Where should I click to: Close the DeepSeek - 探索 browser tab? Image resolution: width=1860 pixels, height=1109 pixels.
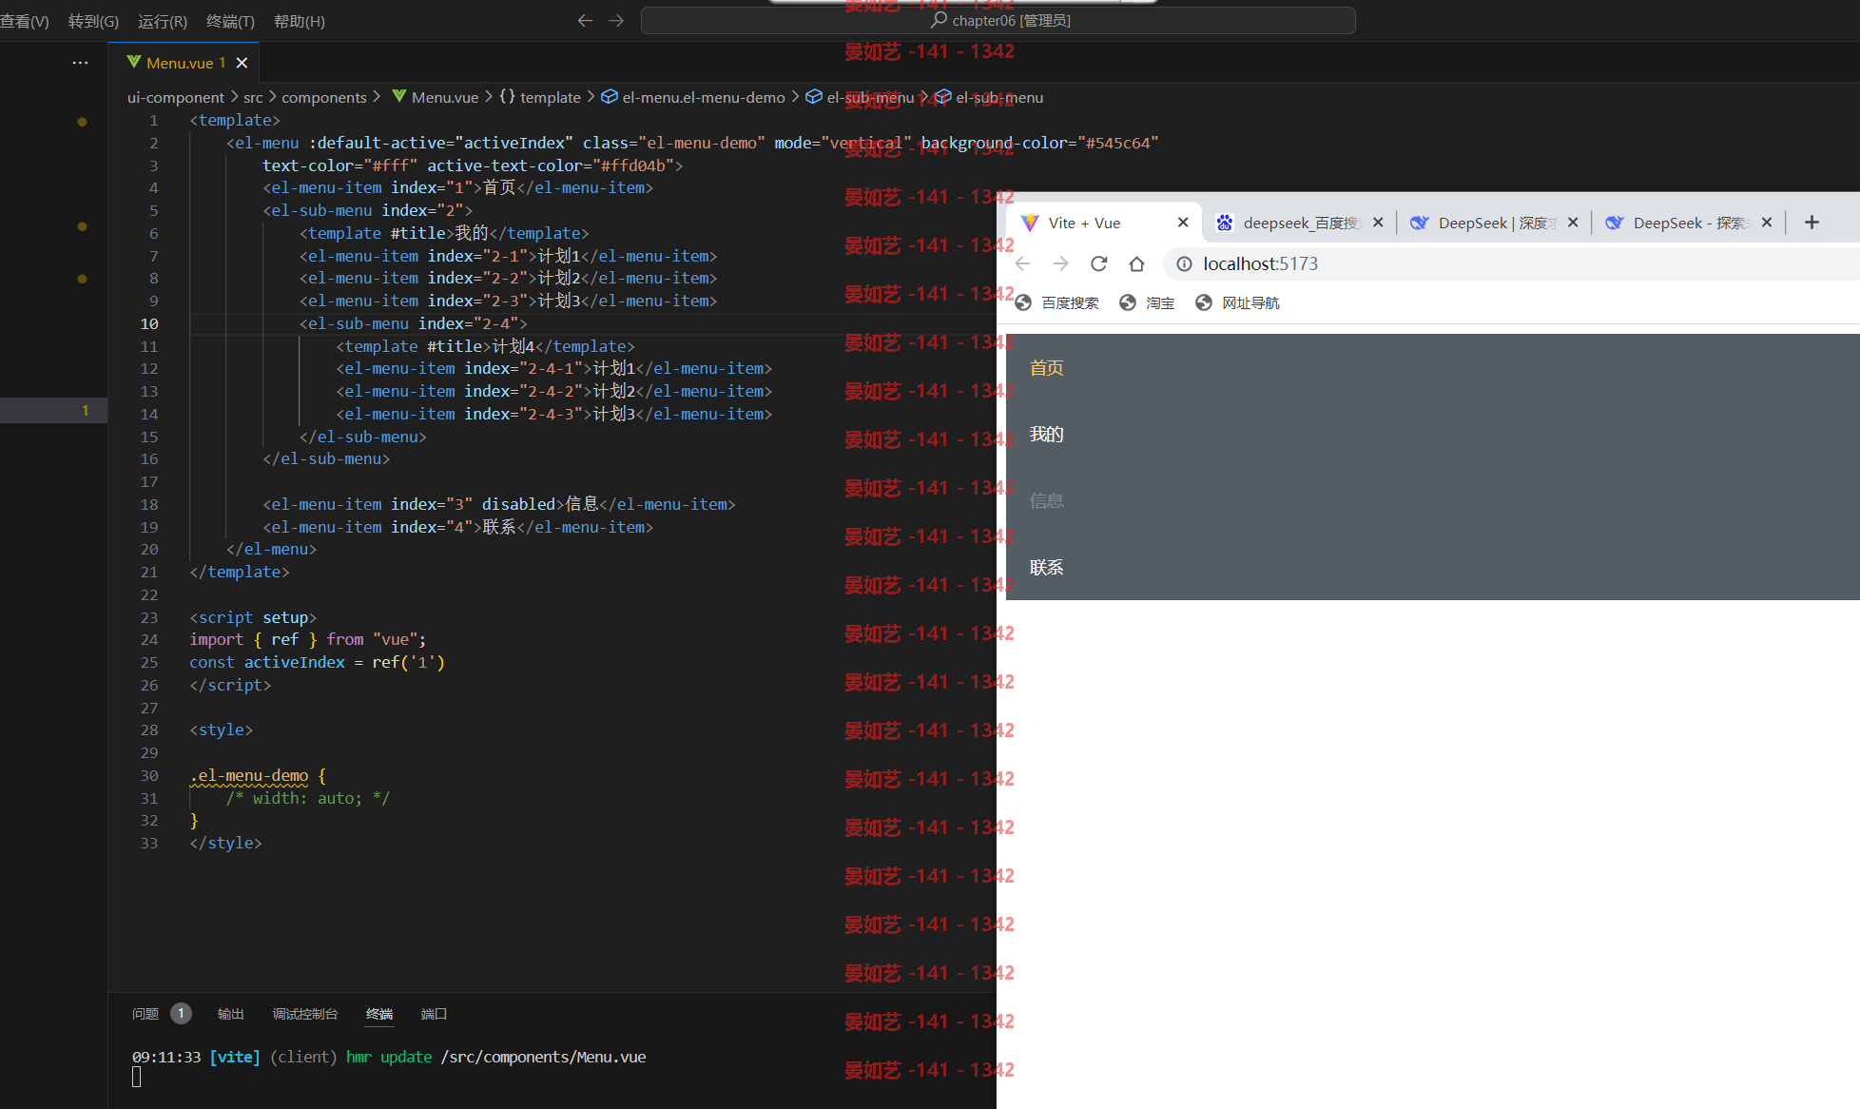click(x=1767, y=223)
